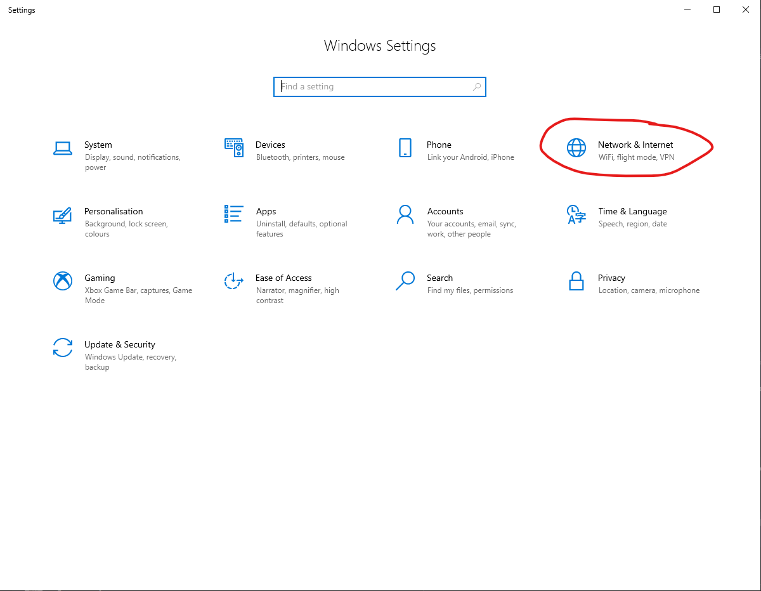Open the Gaming Xbox icon

(x=63, y=281)
